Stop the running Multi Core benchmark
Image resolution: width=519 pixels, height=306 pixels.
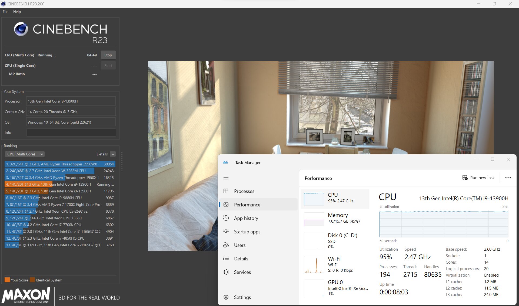pyautogui.click(x=108, y=55)
